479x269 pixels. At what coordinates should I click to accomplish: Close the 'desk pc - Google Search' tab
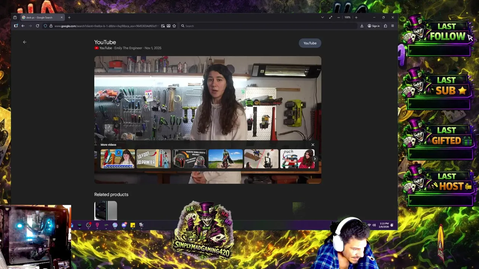(62, 18)
